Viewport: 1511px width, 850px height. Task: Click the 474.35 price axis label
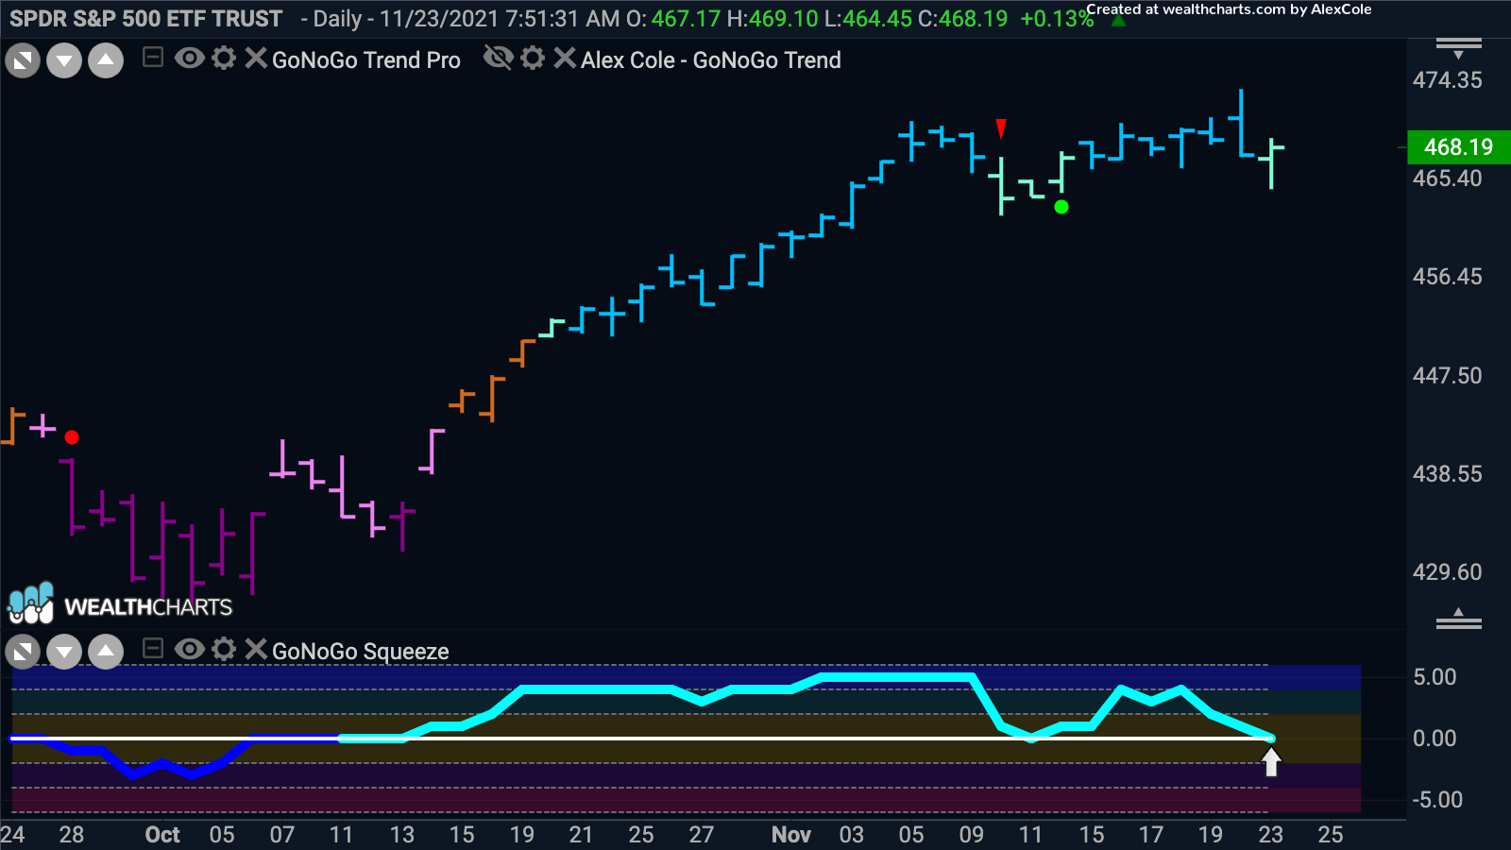(x=1448, y=80)
